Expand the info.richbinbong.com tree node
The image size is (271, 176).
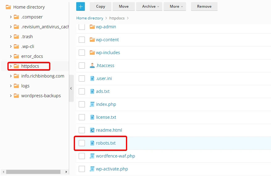click(x=11, y=76)
